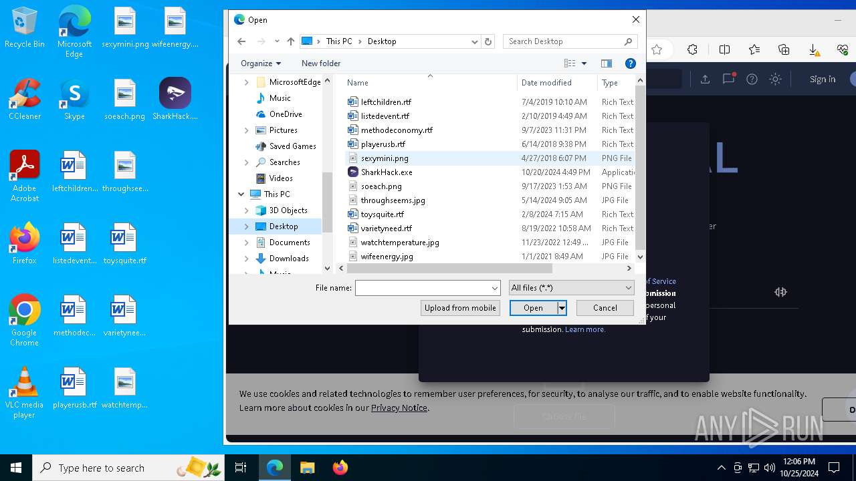The width and height of the screenshot is (856, 481).
Task: Select soeach.png desktop file icon
Action: tap(125, 99)
